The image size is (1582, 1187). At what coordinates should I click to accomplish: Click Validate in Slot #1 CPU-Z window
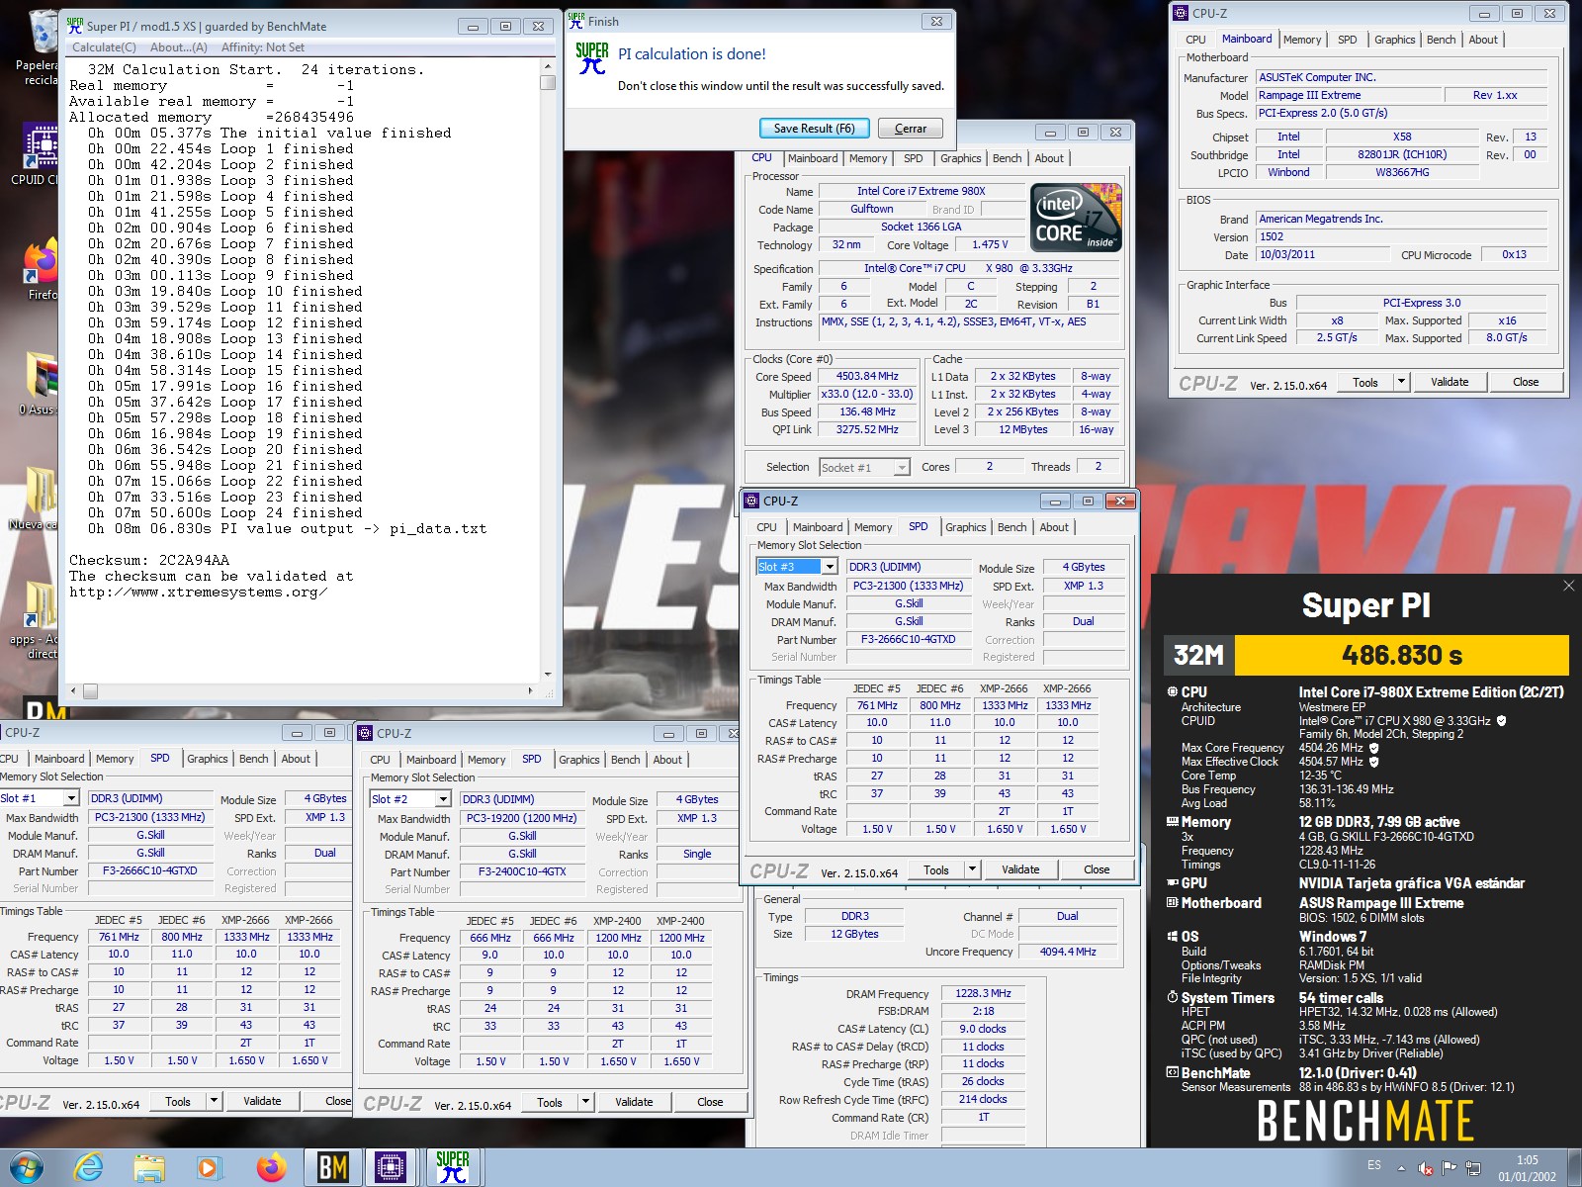(x=262, y=1101)
